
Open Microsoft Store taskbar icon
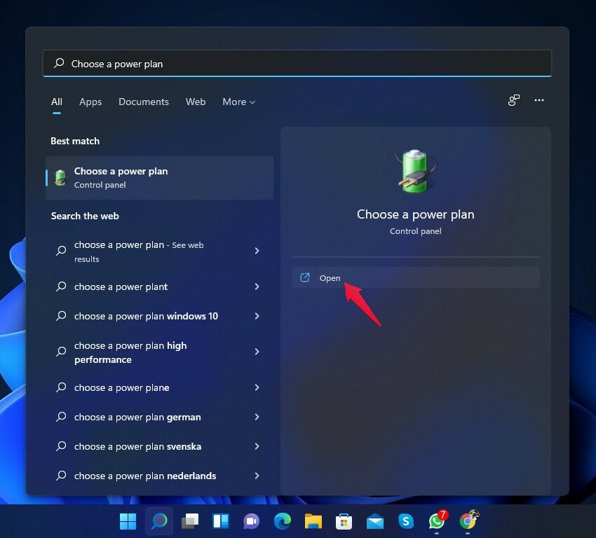[344, 521]
